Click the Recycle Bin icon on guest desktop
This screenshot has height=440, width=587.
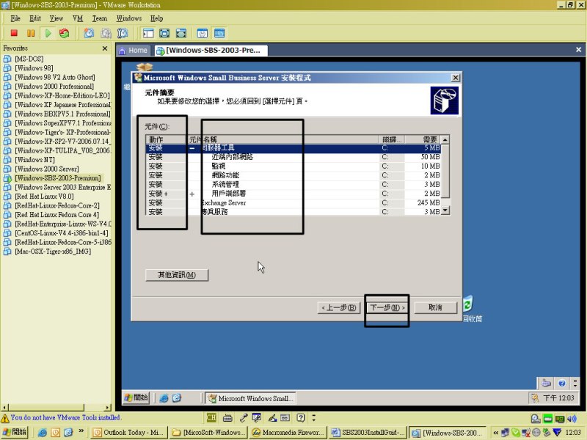point(468,304)
